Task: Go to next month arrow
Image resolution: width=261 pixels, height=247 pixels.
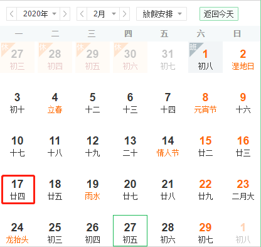Action: [125, 14]
